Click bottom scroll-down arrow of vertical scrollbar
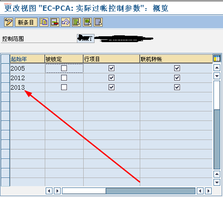The image size is (223, 197). (217, 183)
